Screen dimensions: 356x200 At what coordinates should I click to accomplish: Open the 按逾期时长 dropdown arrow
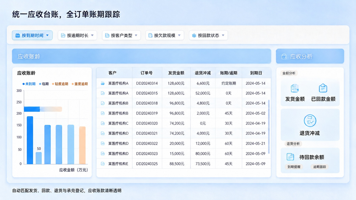tap(92, 35)
